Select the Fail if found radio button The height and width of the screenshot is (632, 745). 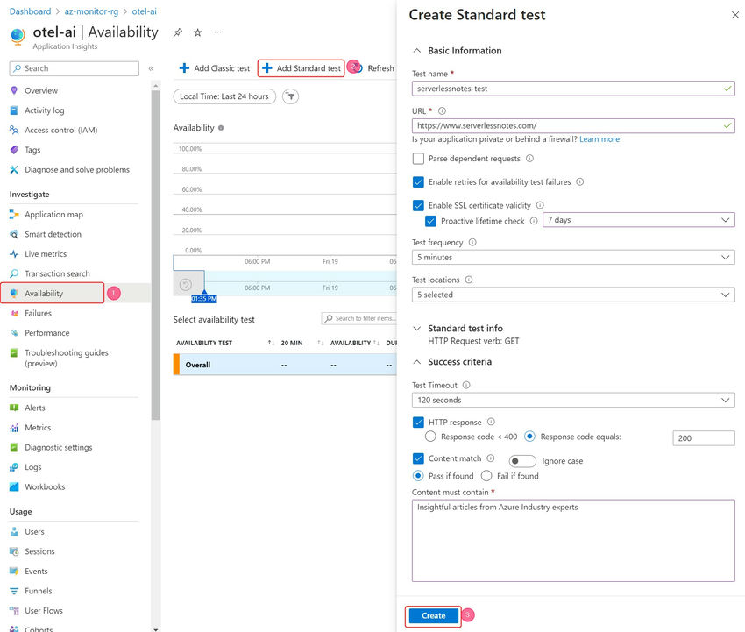coord(486,476)
